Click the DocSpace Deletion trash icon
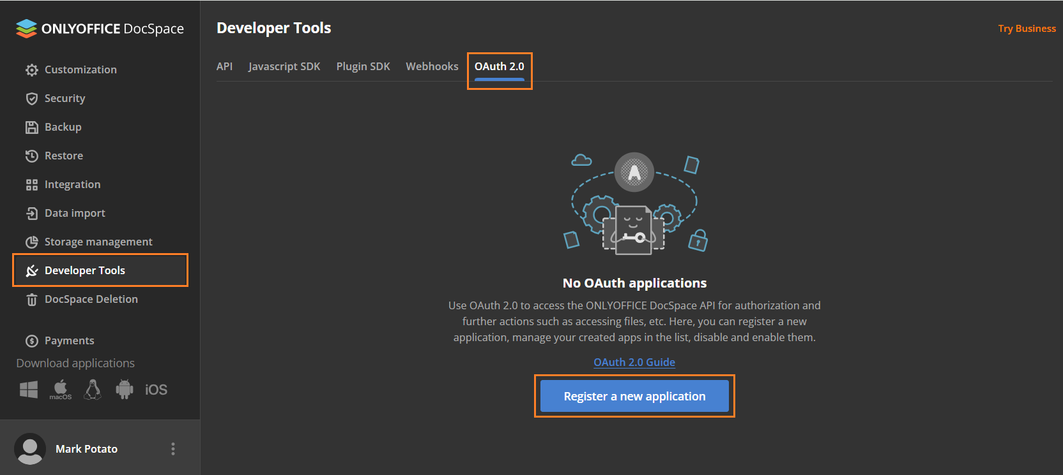Viewport: 1063px width, 475px height. [32, 300]
